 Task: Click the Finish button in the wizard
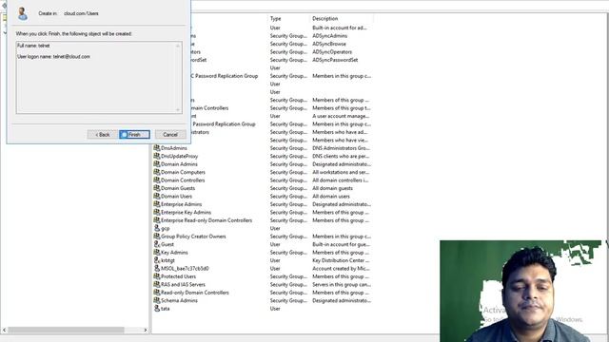(134, 135)
